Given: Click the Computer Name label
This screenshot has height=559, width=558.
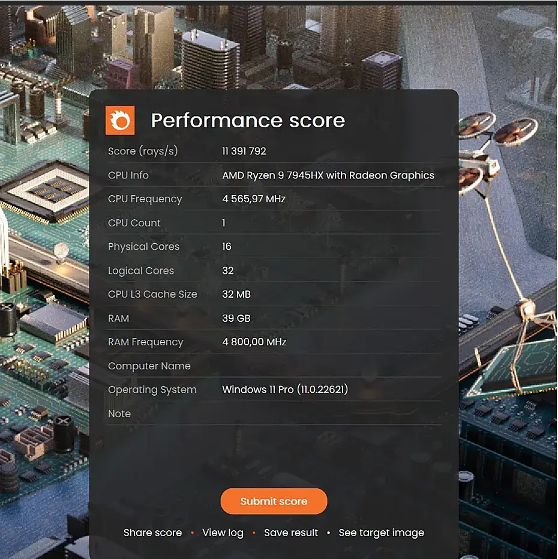Looking at the screenshot, I should click(149, 366).
